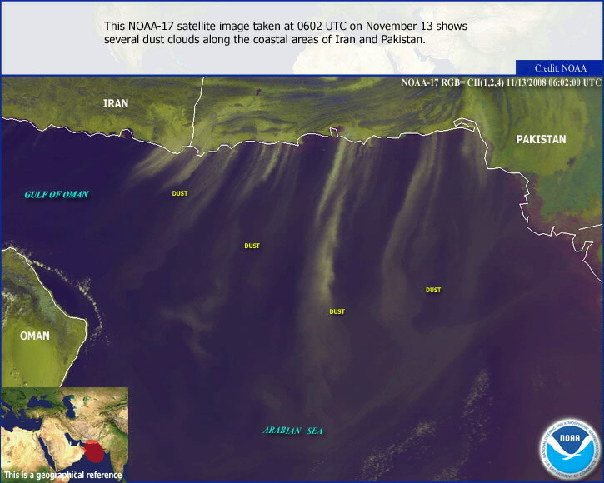Click the GULF OF OMAN text label

(56, 194)
